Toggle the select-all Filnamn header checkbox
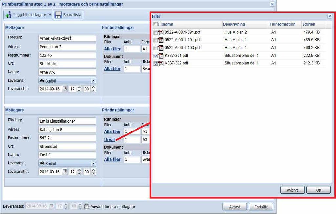 point(156,24)
